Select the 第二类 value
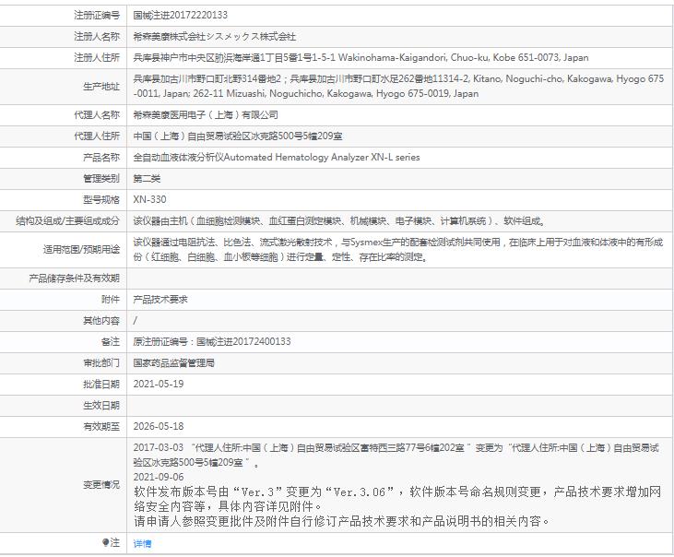 [147, 178]
